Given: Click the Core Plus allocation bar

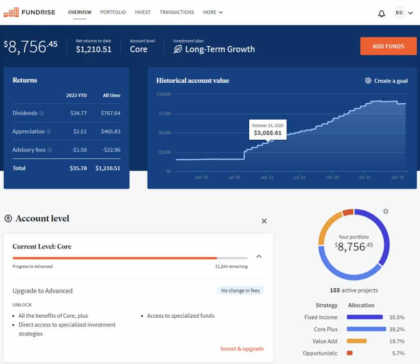Looking at the screenshot, I should pyautogui.click(x=366, y=329).
